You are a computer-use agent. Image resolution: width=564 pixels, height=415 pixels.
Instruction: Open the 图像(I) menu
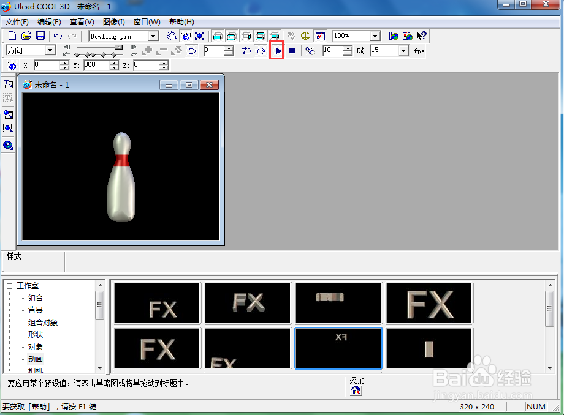click(x=113, y=22)
